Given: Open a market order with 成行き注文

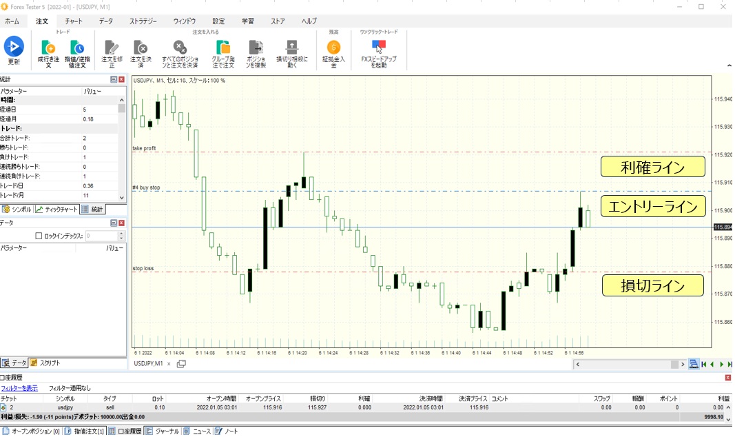Looking at the screenshot, I should 49,48.
